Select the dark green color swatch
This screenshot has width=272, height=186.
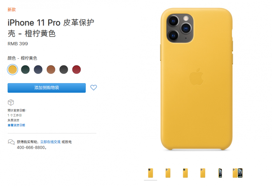coord(25,70)
